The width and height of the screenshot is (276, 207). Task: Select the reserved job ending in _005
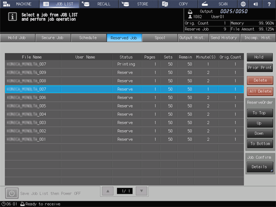click(124, 106)
